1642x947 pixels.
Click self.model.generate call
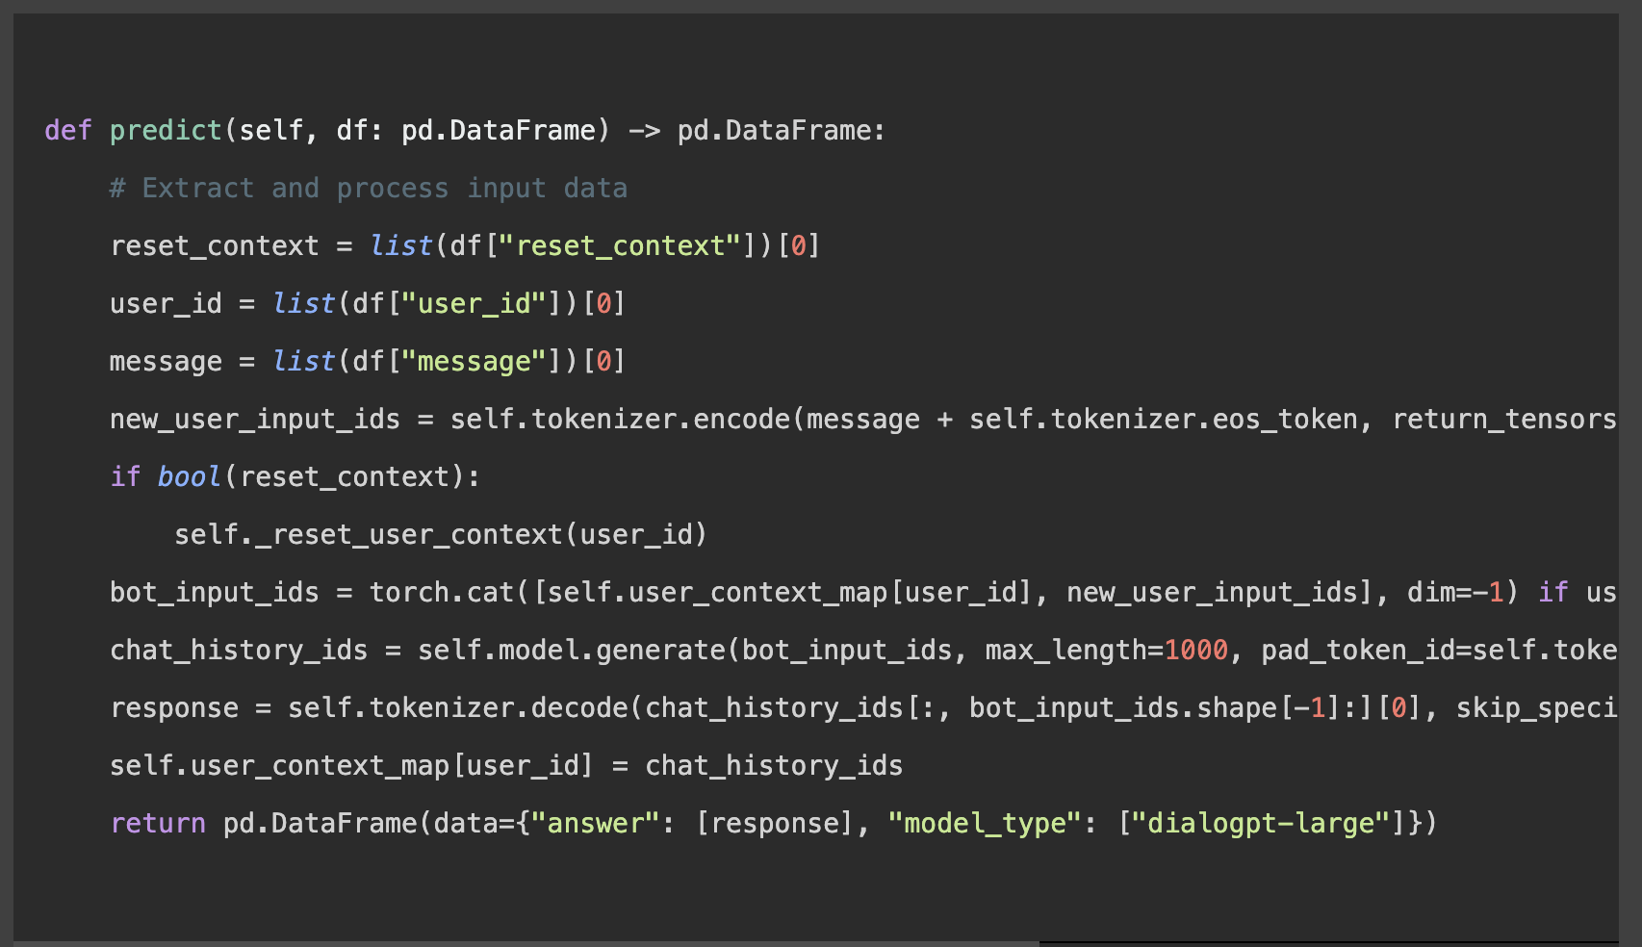571,651
